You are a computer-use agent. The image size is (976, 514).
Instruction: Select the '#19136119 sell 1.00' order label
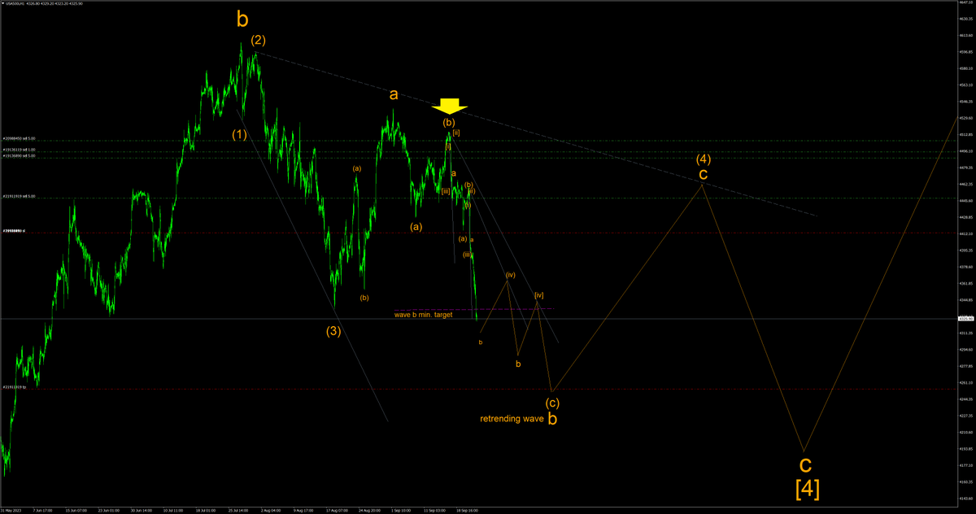tap(19, 150)
